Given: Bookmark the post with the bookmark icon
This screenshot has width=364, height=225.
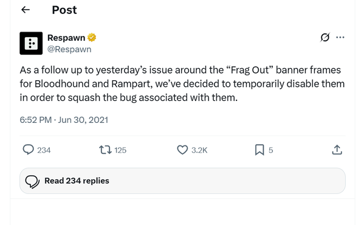Looking at the screenshot, I should (x=259, y=150).
